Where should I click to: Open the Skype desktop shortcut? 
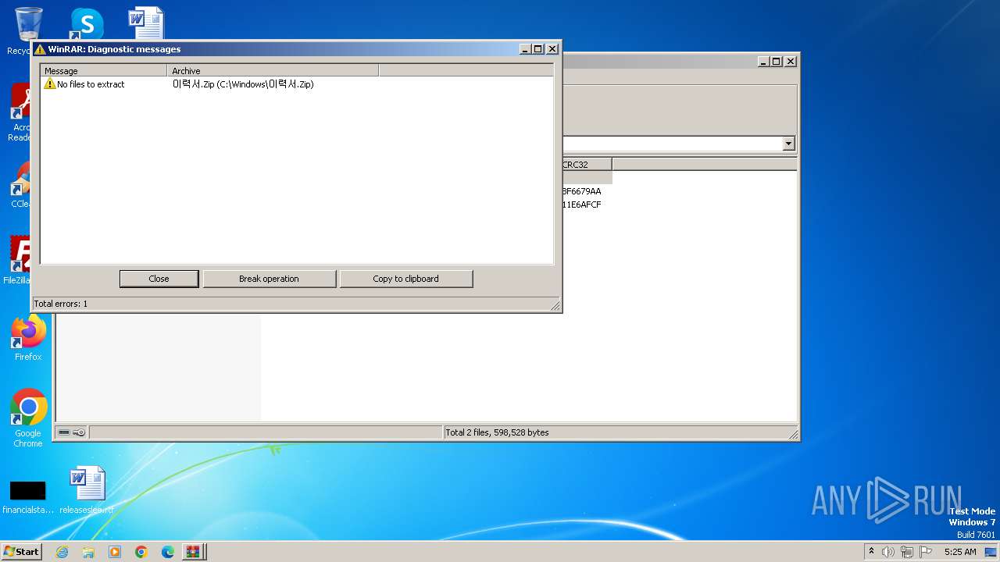coord(86,23)
